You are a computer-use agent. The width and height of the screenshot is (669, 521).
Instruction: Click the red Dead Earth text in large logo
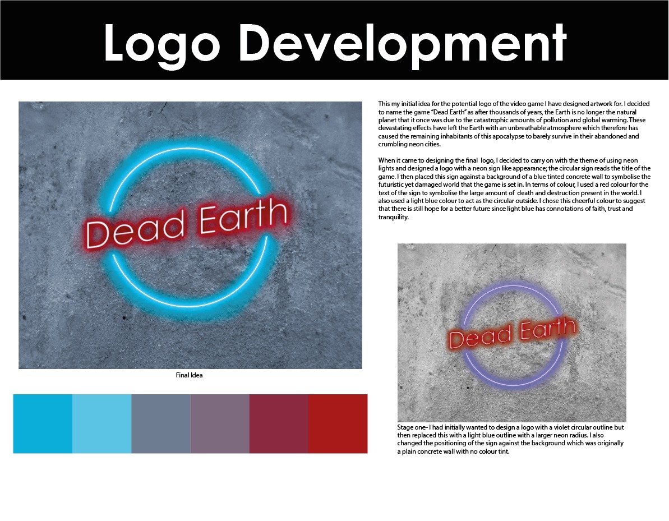tap(186, 223)
